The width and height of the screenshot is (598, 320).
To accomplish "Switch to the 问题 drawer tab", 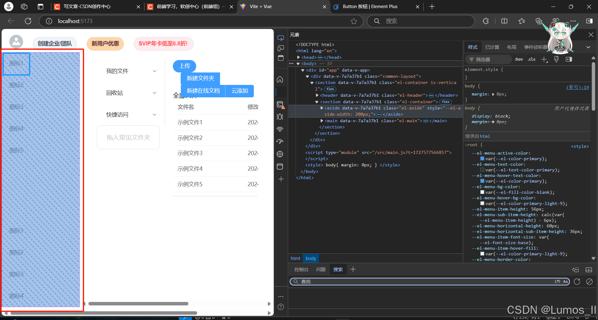I will coord(321,269).
